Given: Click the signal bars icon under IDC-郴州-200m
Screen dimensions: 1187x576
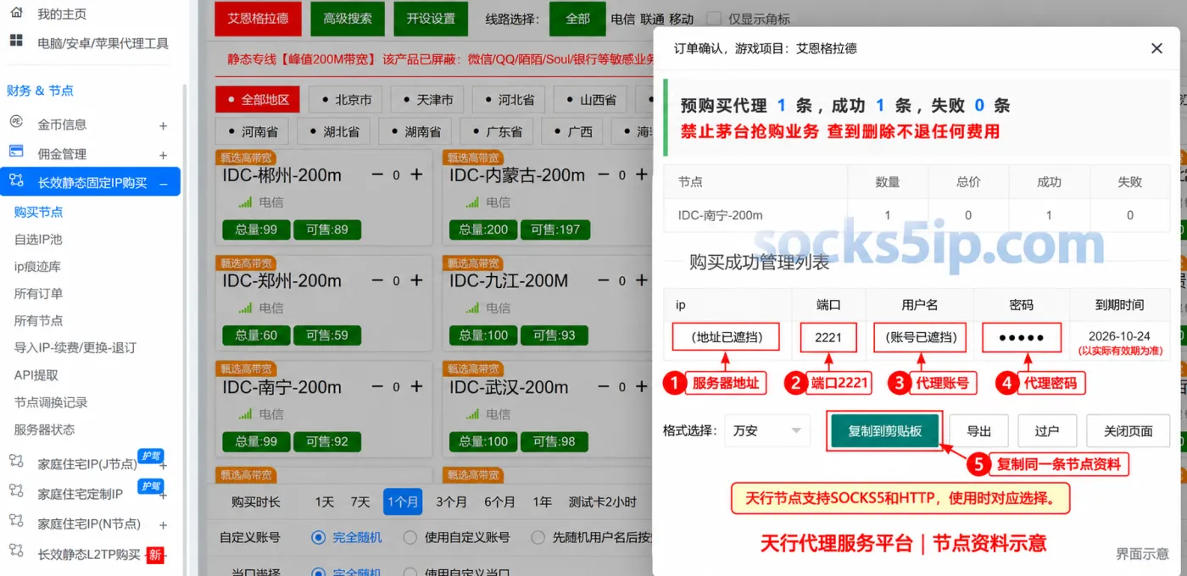Looking at the screenshot, I should click(x=245, y=202).
